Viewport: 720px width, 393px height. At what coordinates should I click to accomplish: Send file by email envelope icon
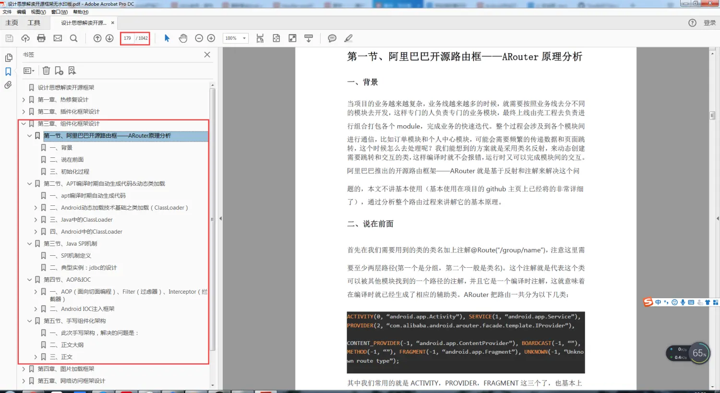click(58, 38)
